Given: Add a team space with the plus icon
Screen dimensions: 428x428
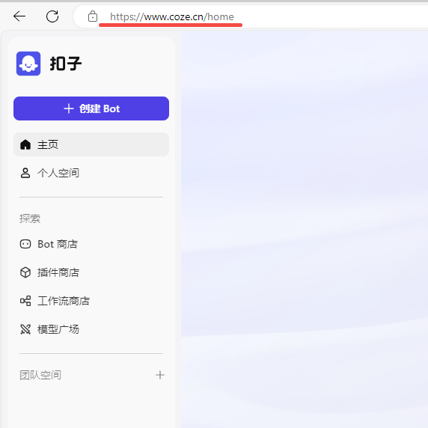Looking at the screenshot, I should pyautogui.click(x=160, y=375).
